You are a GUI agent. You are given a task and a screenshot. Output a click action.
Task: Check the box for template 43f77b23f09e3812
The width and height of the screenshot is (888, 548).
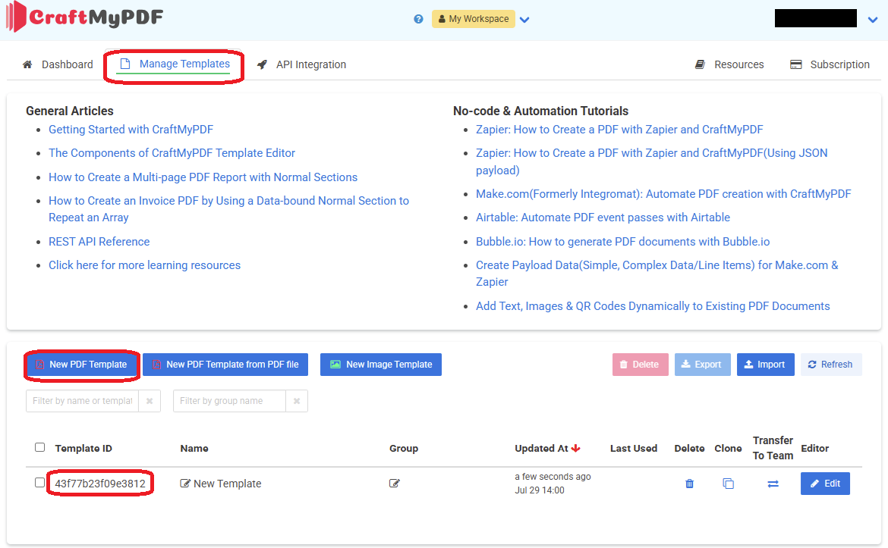[x=40, y=483]
